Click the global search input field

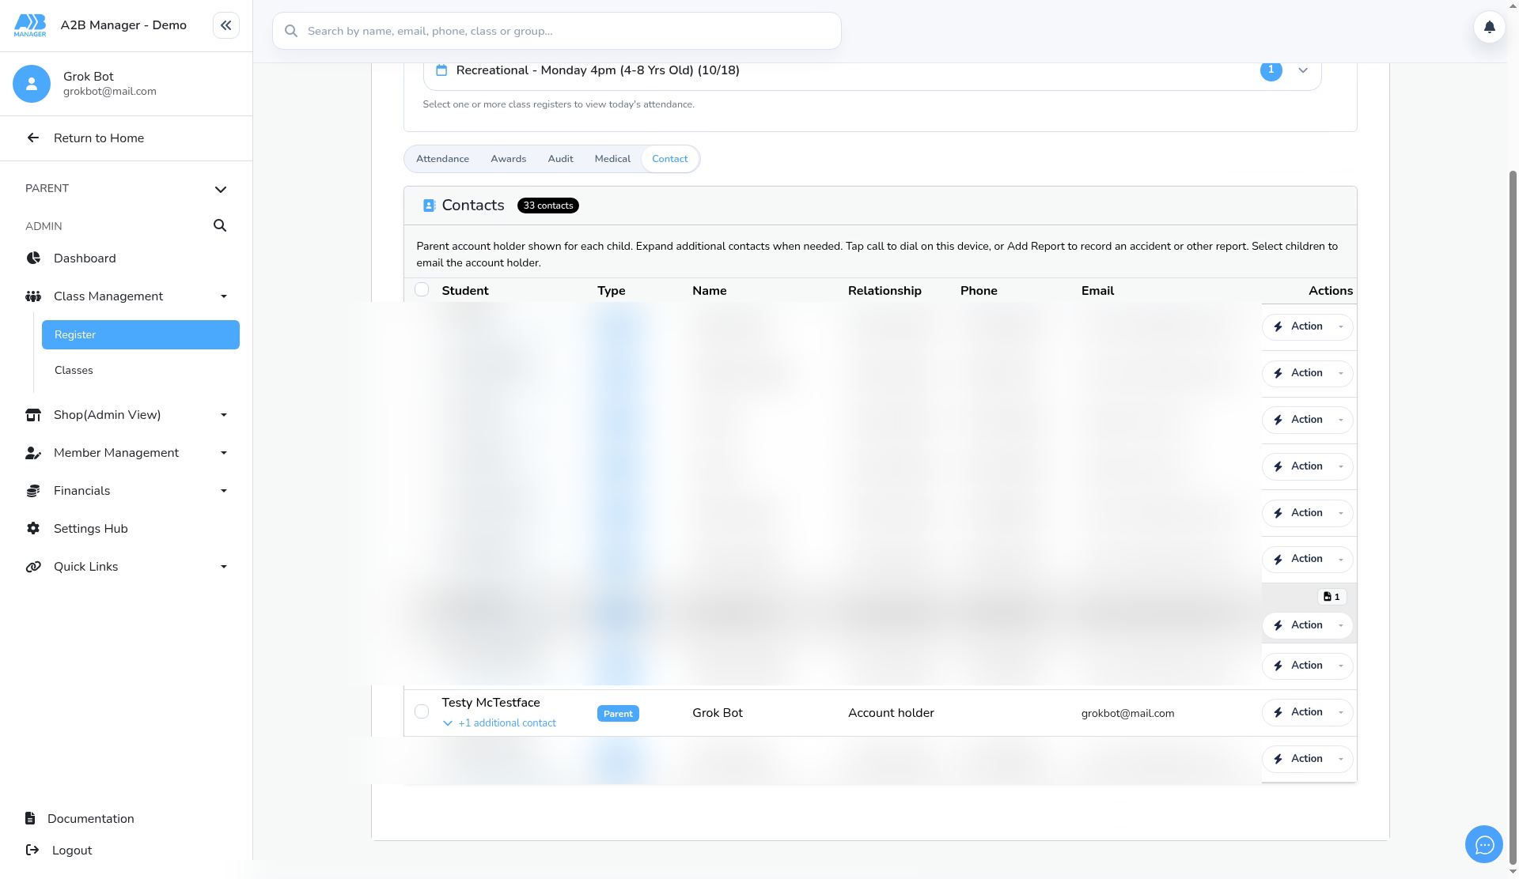(557, 31)
